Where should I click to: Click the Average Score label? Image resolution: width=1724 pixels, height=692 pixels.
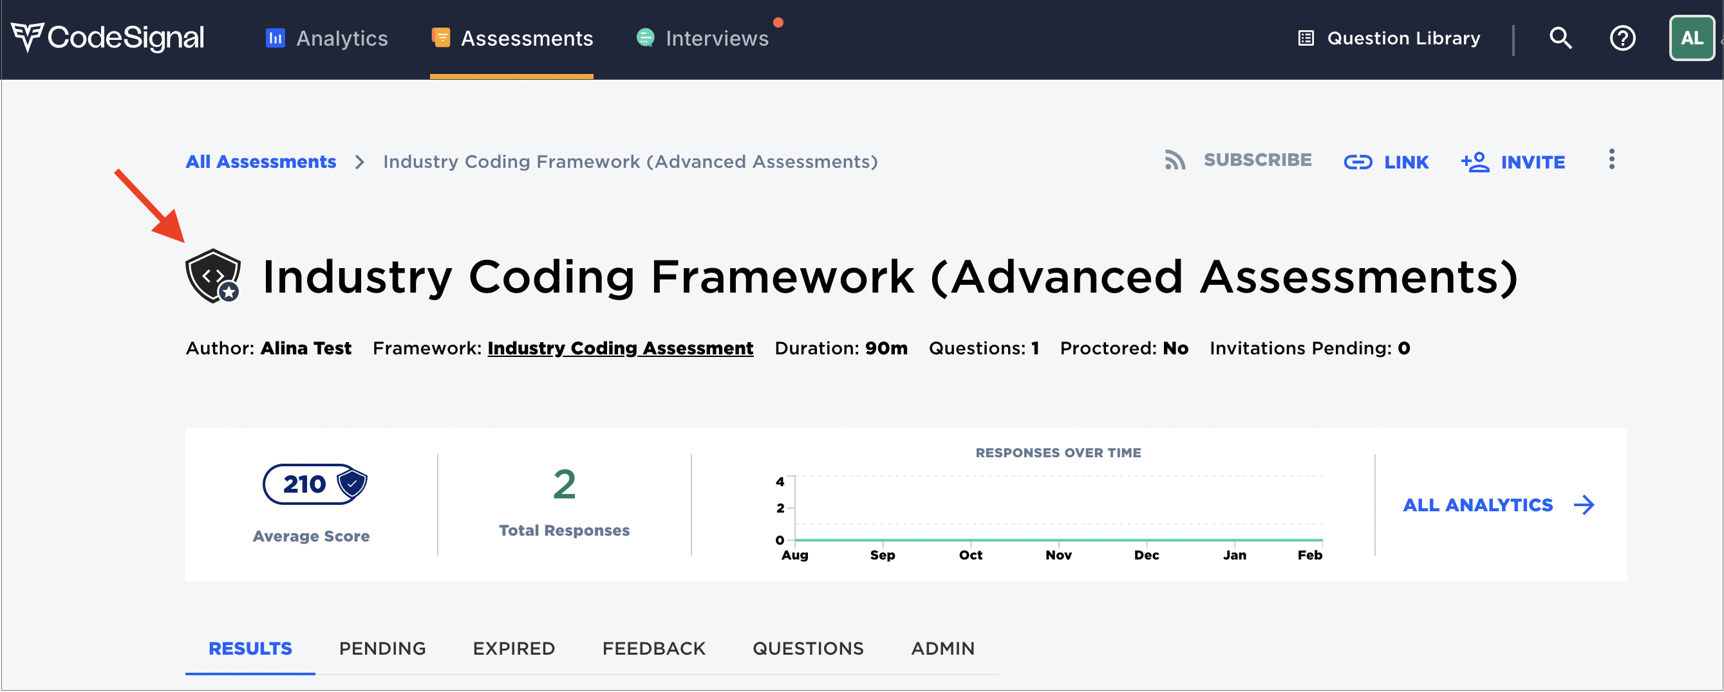pyautogui.click(x=310, y=536)
